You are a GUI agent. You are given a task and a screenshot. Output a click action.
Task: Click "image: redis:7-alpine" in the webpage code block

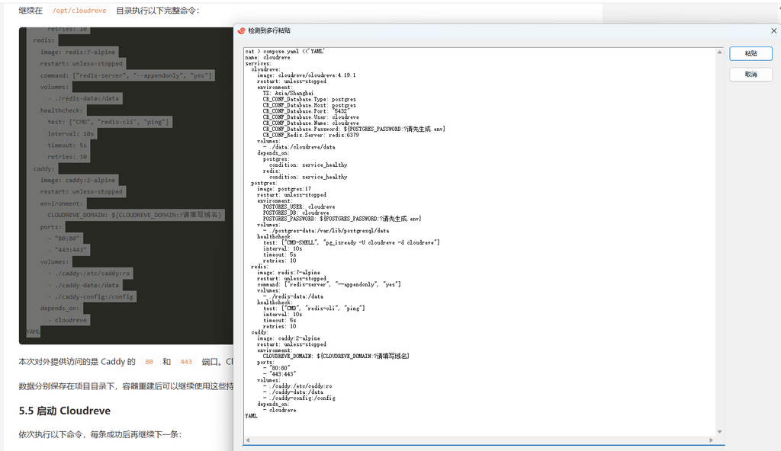[78, 52]
